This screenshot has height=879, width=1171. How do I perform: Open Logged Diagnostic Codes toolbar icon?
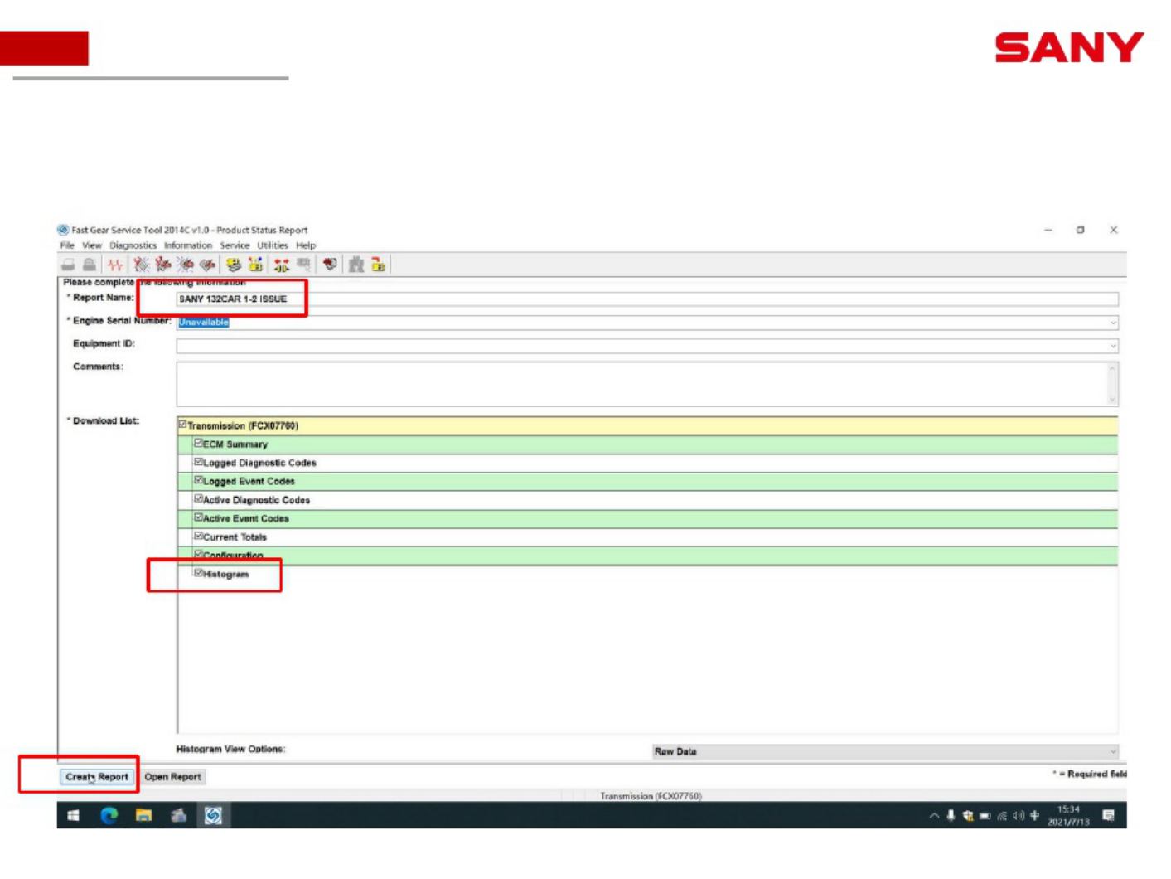163,265
